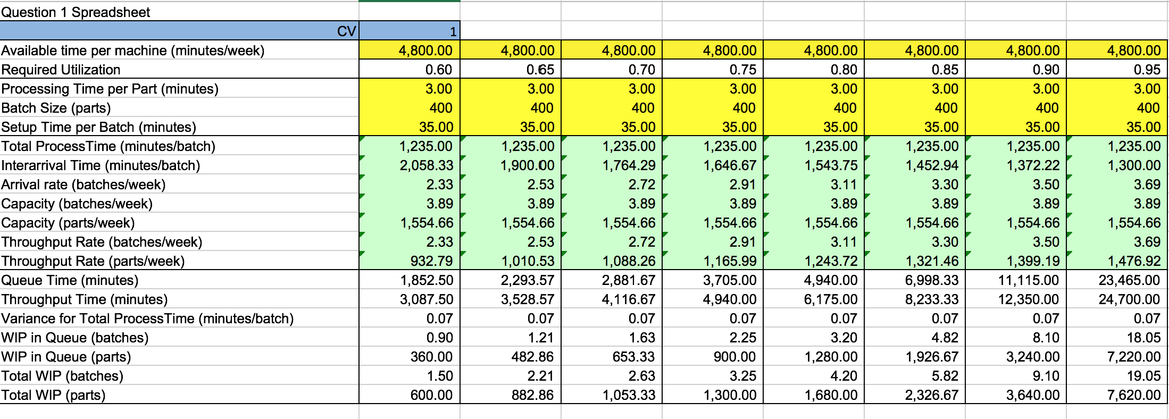
Task: Click the blue CV label cell
Action: pyautogui.click(x=179, y=31)
